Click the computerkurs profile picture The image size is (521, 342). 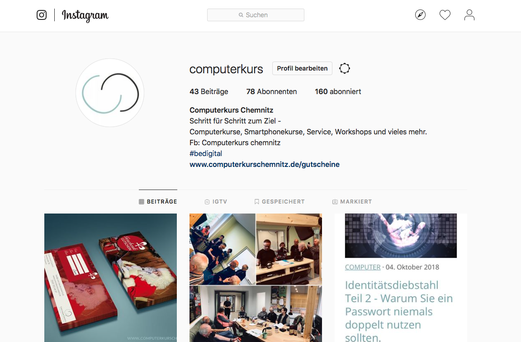[x=110, y=93]
